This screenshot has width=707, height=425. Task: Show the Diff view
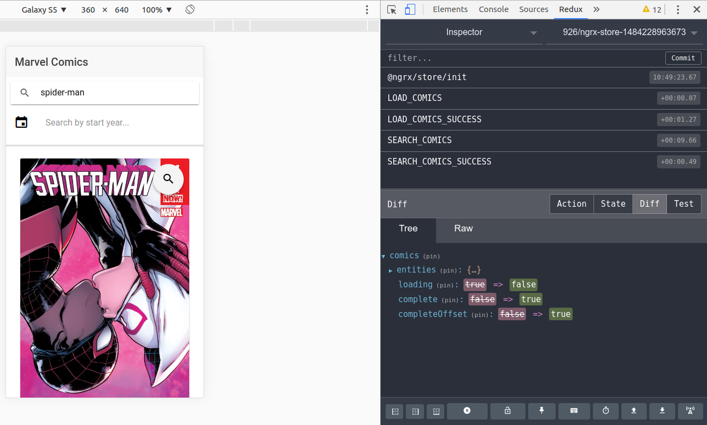650,204
